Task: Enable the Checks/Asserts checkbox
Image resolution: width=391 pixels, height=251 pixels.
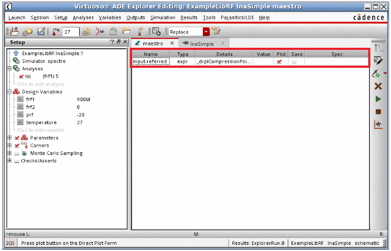Action: pyautogui.click(x=17, y=161)
